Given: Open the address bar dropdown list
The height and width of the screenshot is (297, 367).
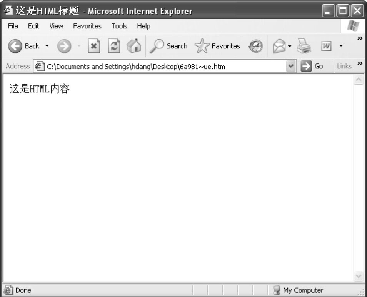Looking at the screenshot, I should pyautogui.click(x=291, y=66).
